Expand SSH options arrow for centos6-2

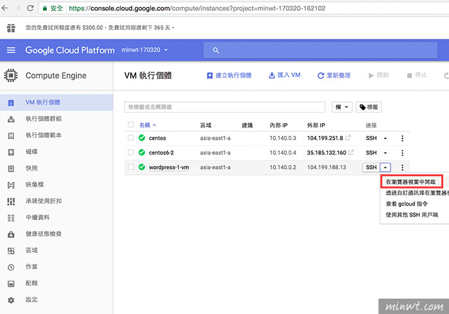(385, 153)
